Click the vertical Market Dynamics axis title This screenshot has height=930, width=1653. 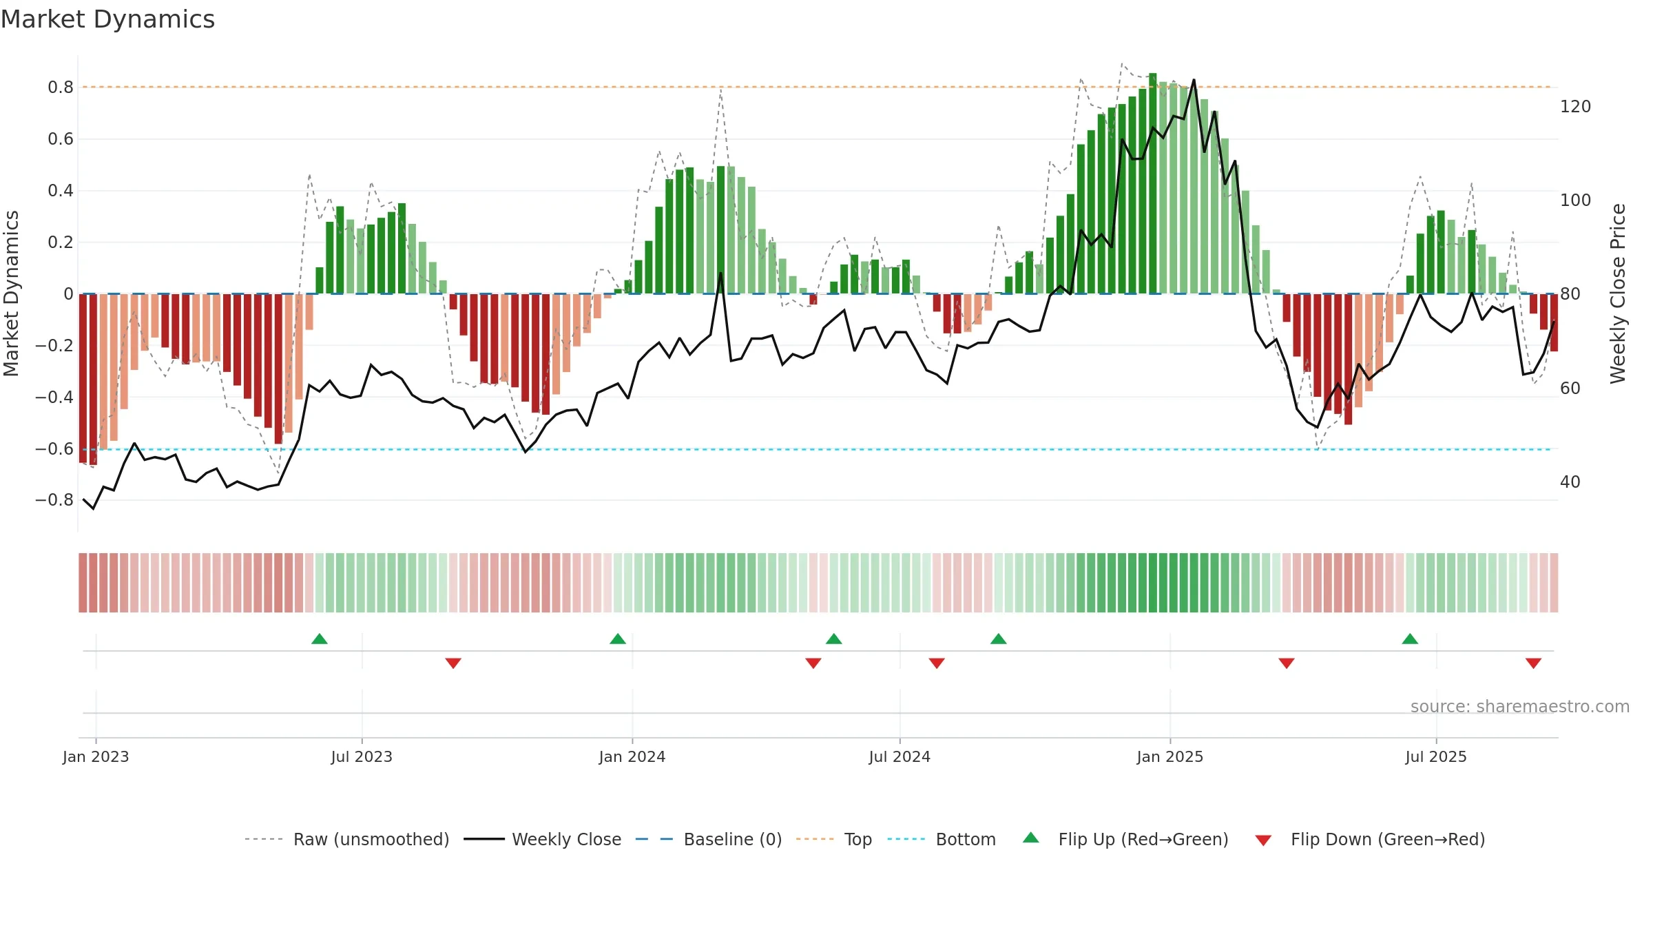point(11,293)
